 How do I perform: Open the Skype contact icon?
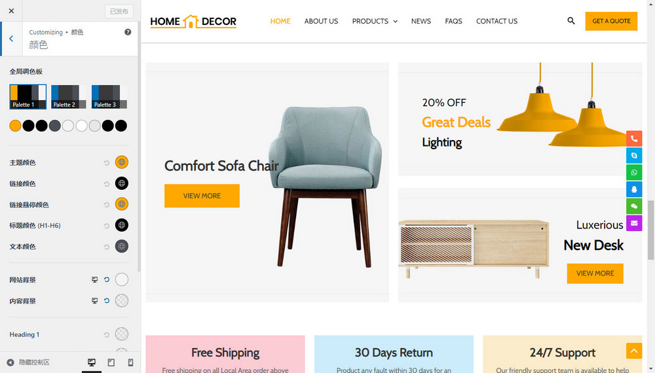(633, 155)
